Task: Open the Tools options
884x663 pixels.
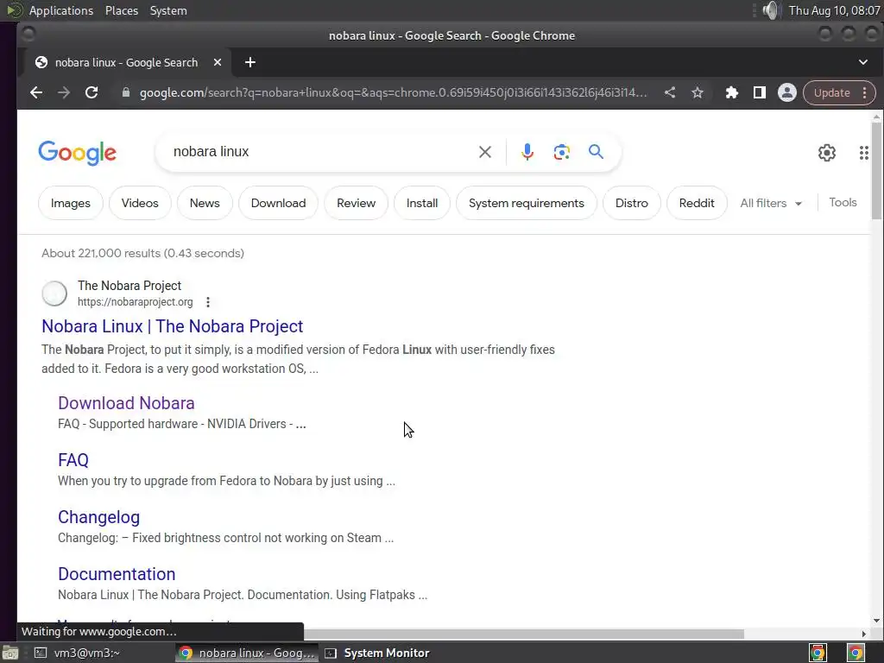Action: coord(843,202)
